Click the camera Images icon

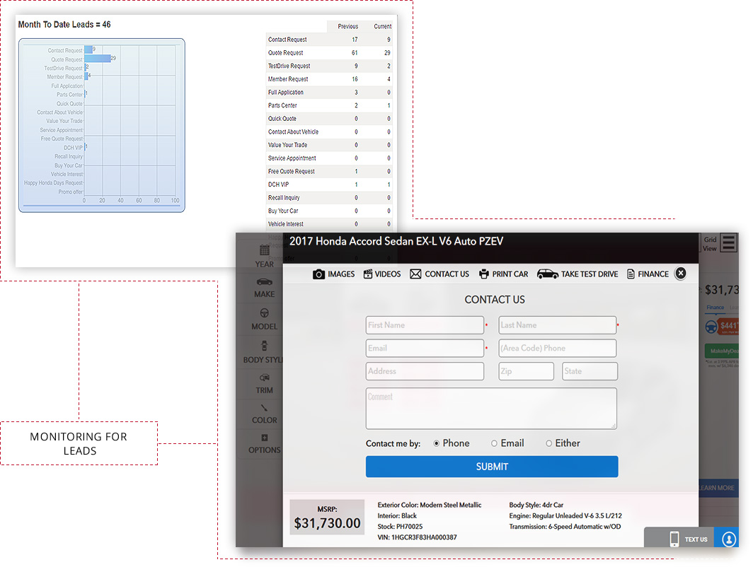(319, 274)
